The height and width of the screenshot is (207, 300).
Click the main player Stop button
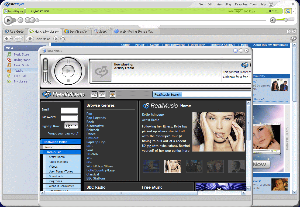click(x=20, y=20)
